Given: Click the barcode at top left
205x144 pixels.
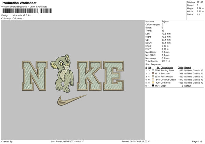Looking at the screenshot, I should click(27, 11).
